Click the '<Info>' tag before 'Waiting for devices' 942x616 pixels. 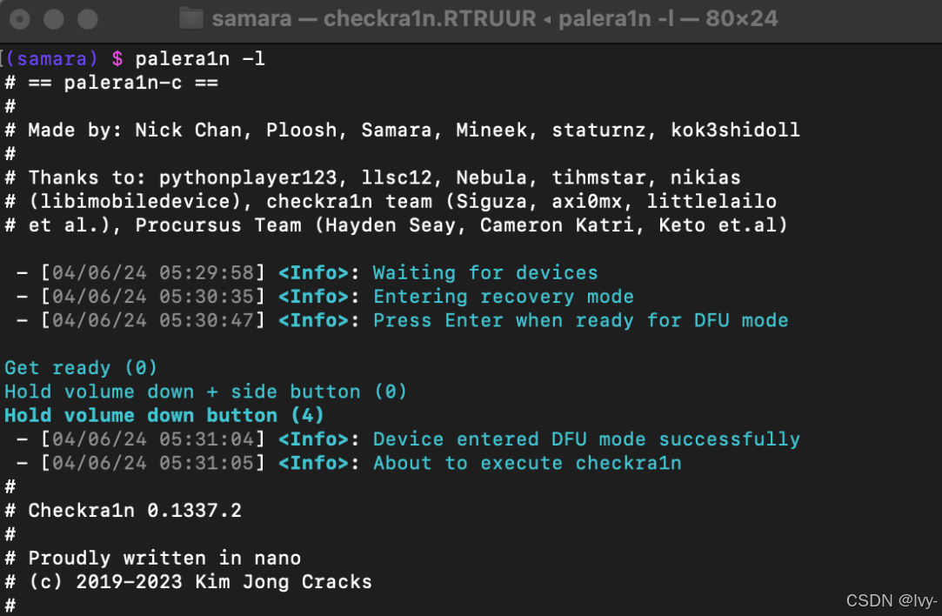[x=314, y=273]
